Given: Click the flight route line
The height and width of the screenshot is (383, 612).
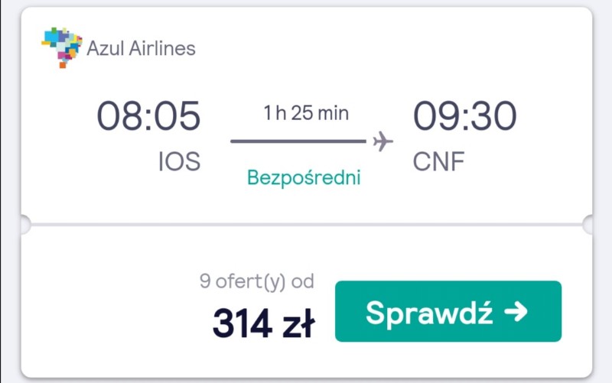Looking at the screenshot, I should click(x=298, y=141).
